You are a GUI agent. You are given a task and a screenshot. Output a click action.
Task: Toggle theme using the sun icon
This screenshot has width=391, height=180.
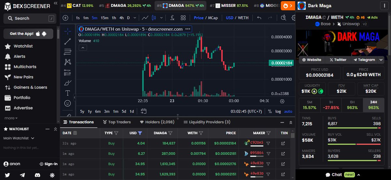tap(52, 175)
